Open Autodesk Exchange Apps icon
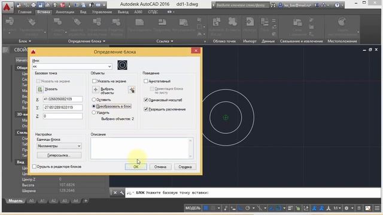The width and height of the screenshot is (383, 215). 317,5
